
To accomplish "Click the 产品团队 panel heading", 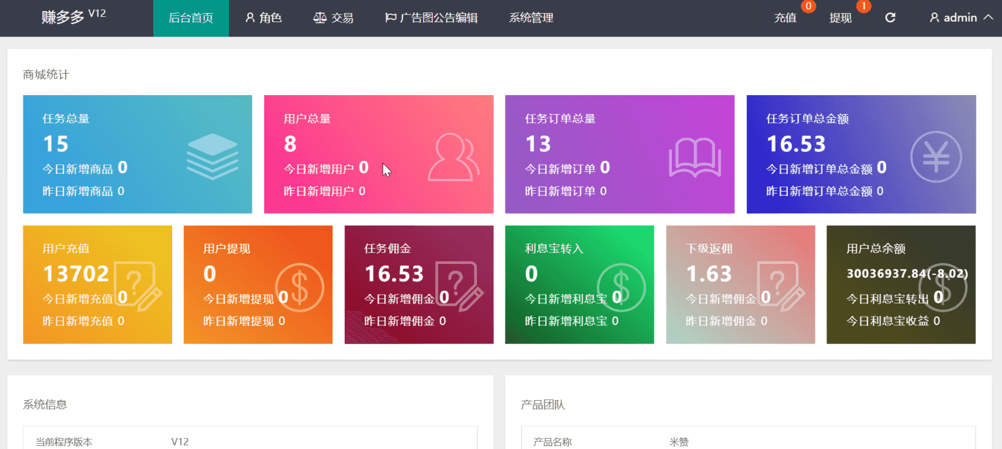I will click(543, 405).
